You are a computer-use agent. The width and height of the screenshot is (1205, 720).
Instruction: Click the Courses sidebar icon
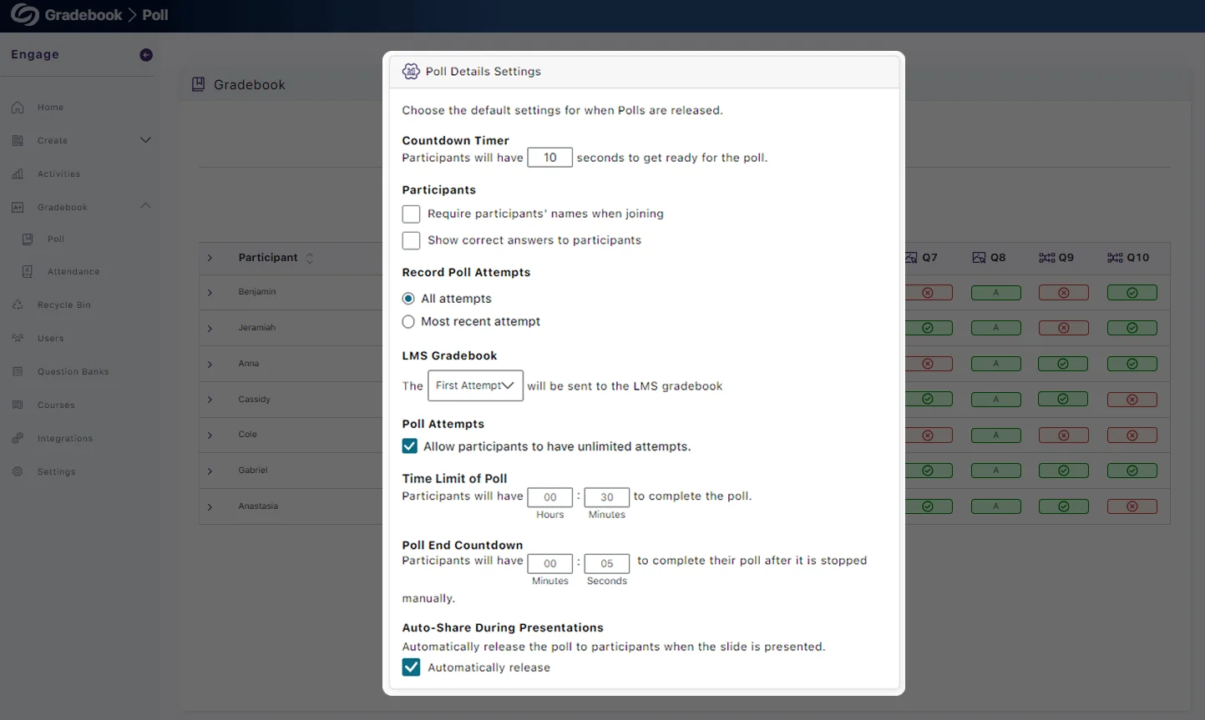tap(18, 405)
